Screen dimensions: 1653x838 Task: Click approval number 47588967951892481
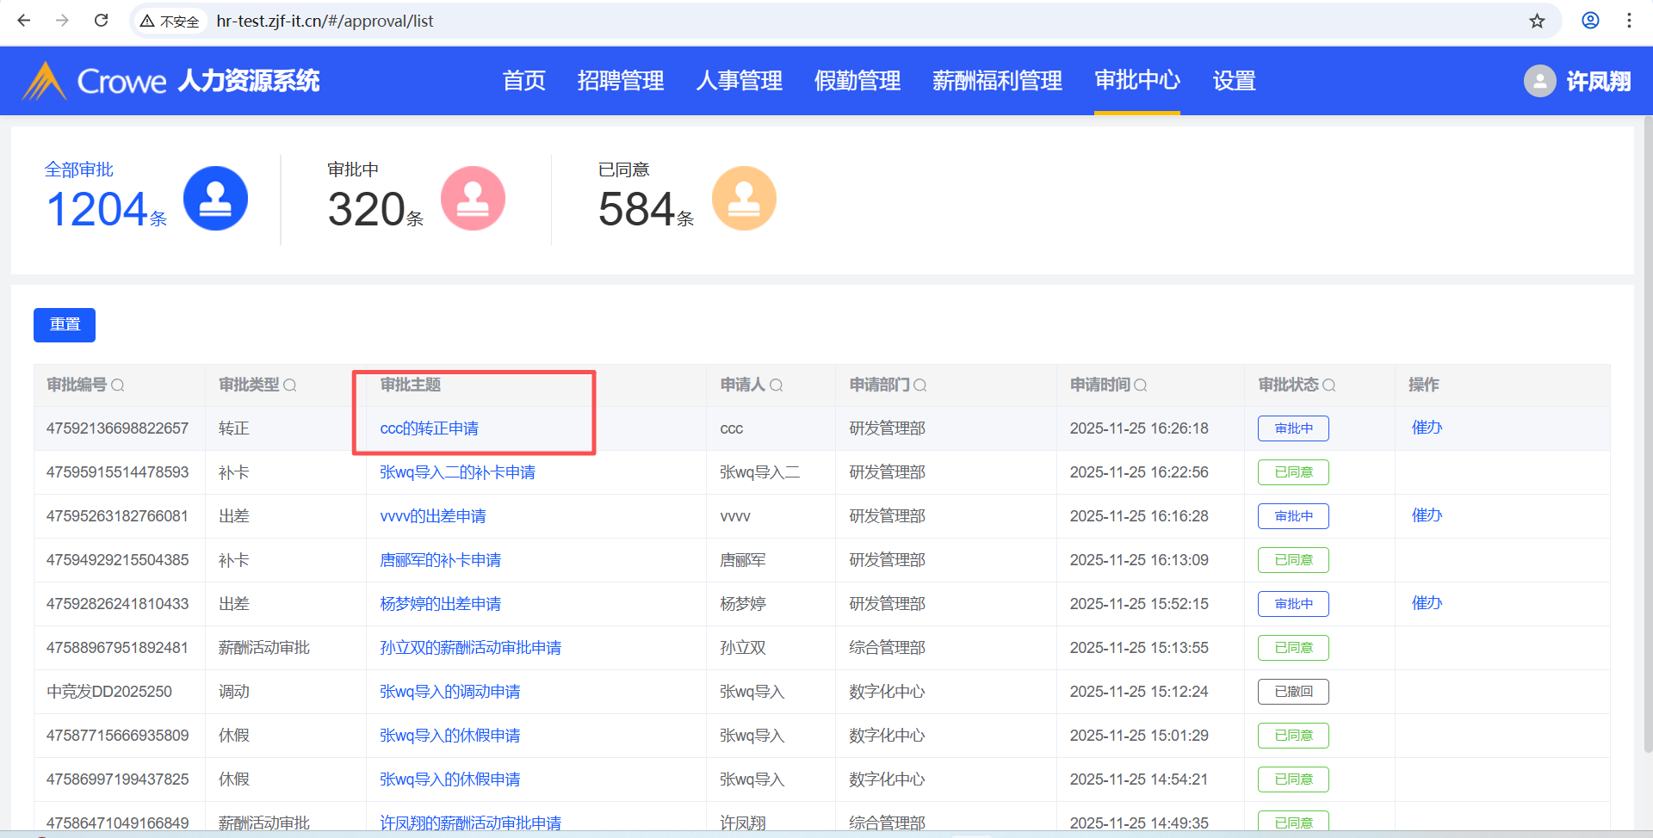coord(117,648)
